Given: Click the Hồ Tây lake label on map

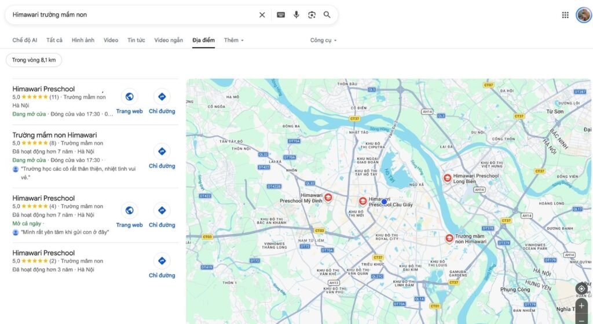Looking at the screenshot, I should pos(389,176).
